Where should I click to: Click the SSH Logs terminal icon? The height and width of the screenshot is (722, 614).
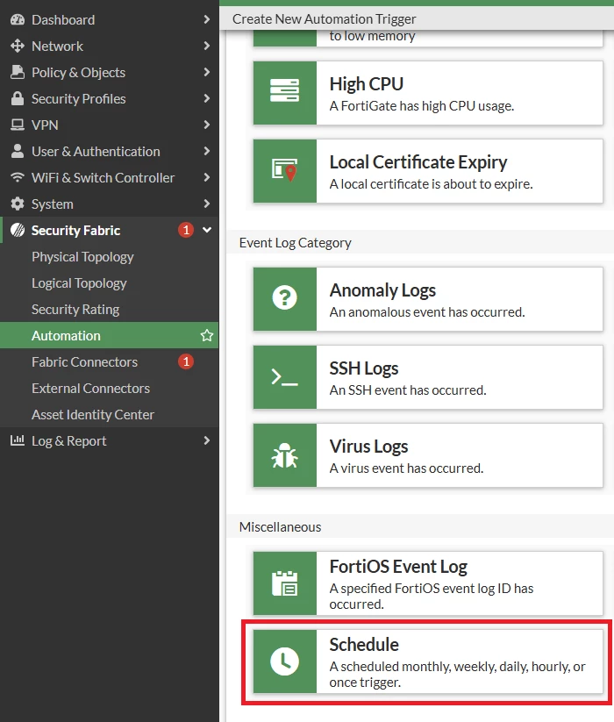[284, 377]
